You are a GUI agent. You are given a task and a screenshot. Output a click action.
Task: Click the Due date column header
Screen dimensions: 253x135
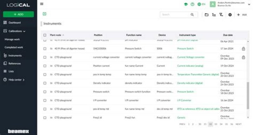pyautogui.click(x=228, y=35)
